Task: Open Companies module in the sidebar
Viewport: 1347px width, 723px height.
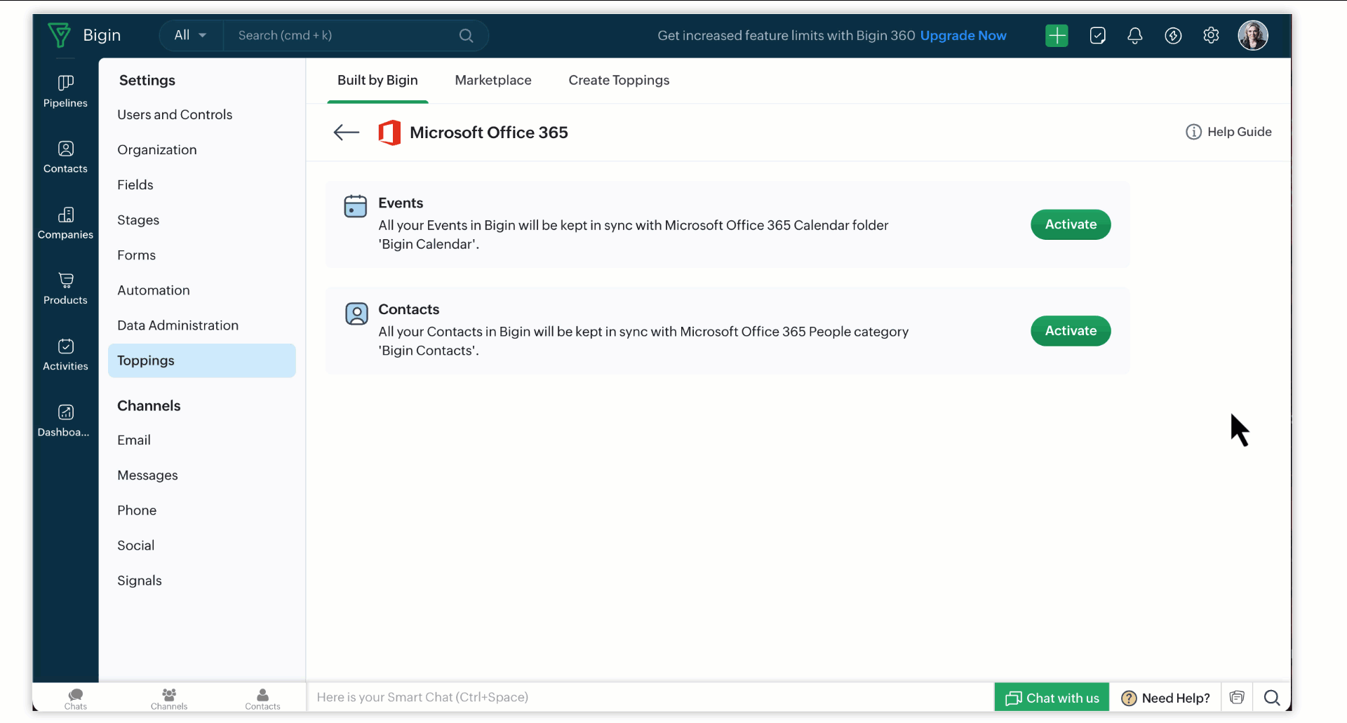Action: (65, 223)
